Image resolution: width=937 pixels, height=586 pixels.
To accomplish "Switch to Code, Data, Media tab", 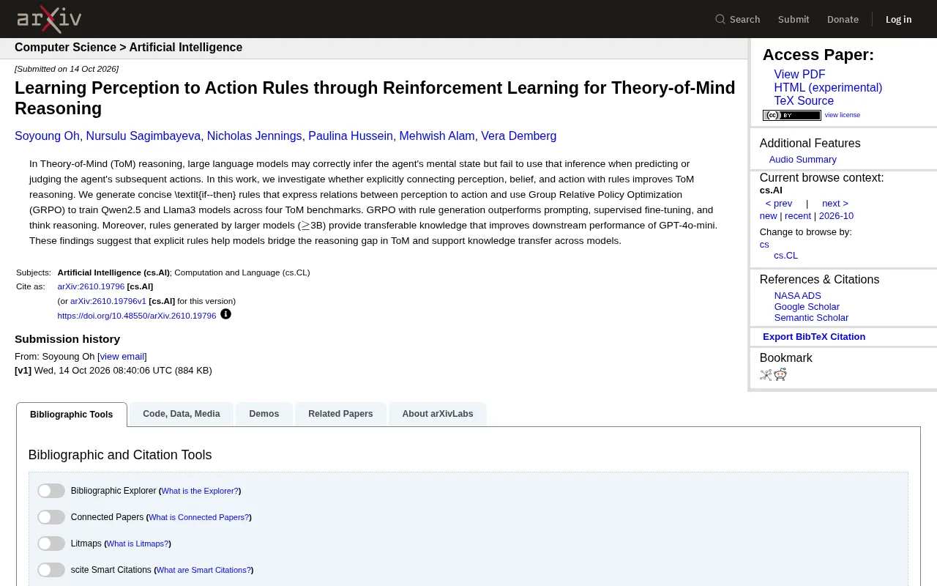I will pyautogui.click(x=182, y=414).
